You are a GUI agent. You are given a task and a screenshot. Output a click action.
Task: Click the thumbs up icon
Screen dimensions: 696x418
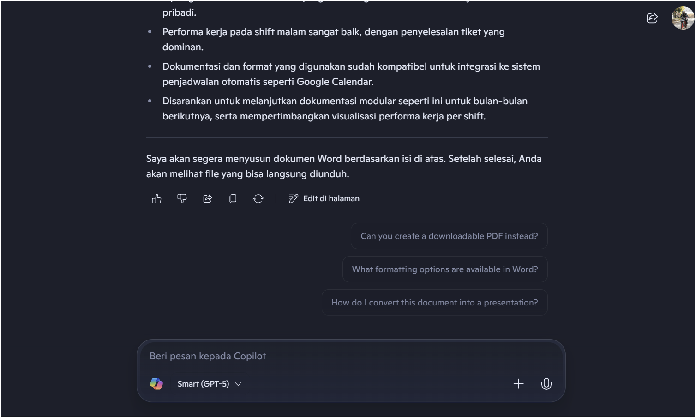(x=156, y=199)
